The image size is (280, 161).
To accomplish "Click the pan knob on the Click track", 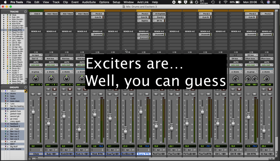I will (x=36, y=79).
